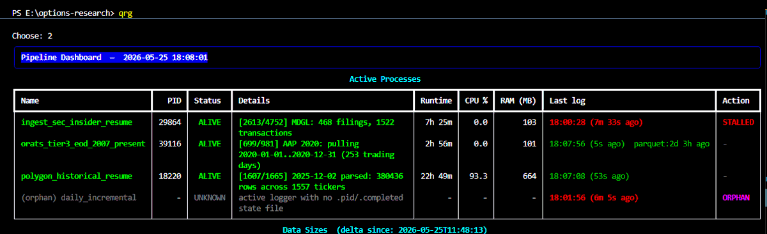The height and width of the screenshot is (234, 767).
Task: Click the 664 RAM value
Action: coord(529,176)
